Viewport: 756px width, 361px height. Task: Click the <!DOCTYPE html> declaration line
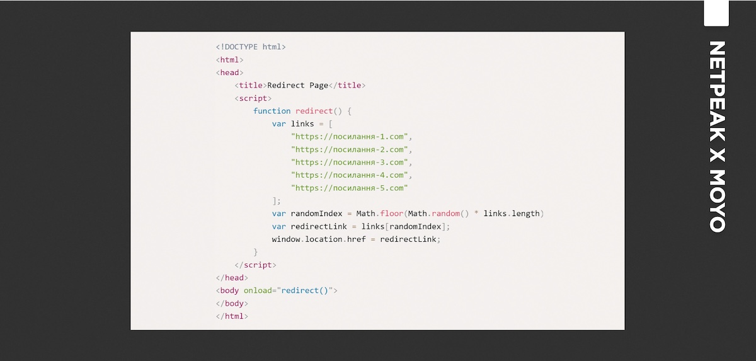251,47
